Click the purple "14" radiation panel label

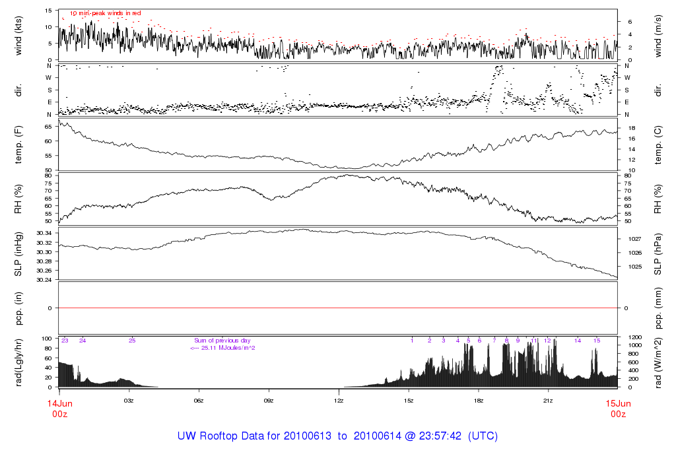[x=578, y=341]
